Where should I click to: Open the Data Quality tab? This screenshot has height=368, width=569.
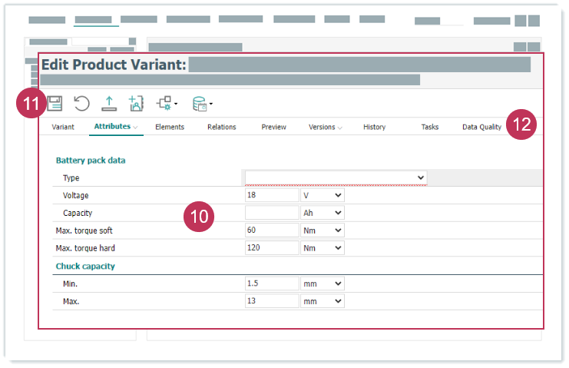pyautogui.click(x=481, y=127)
